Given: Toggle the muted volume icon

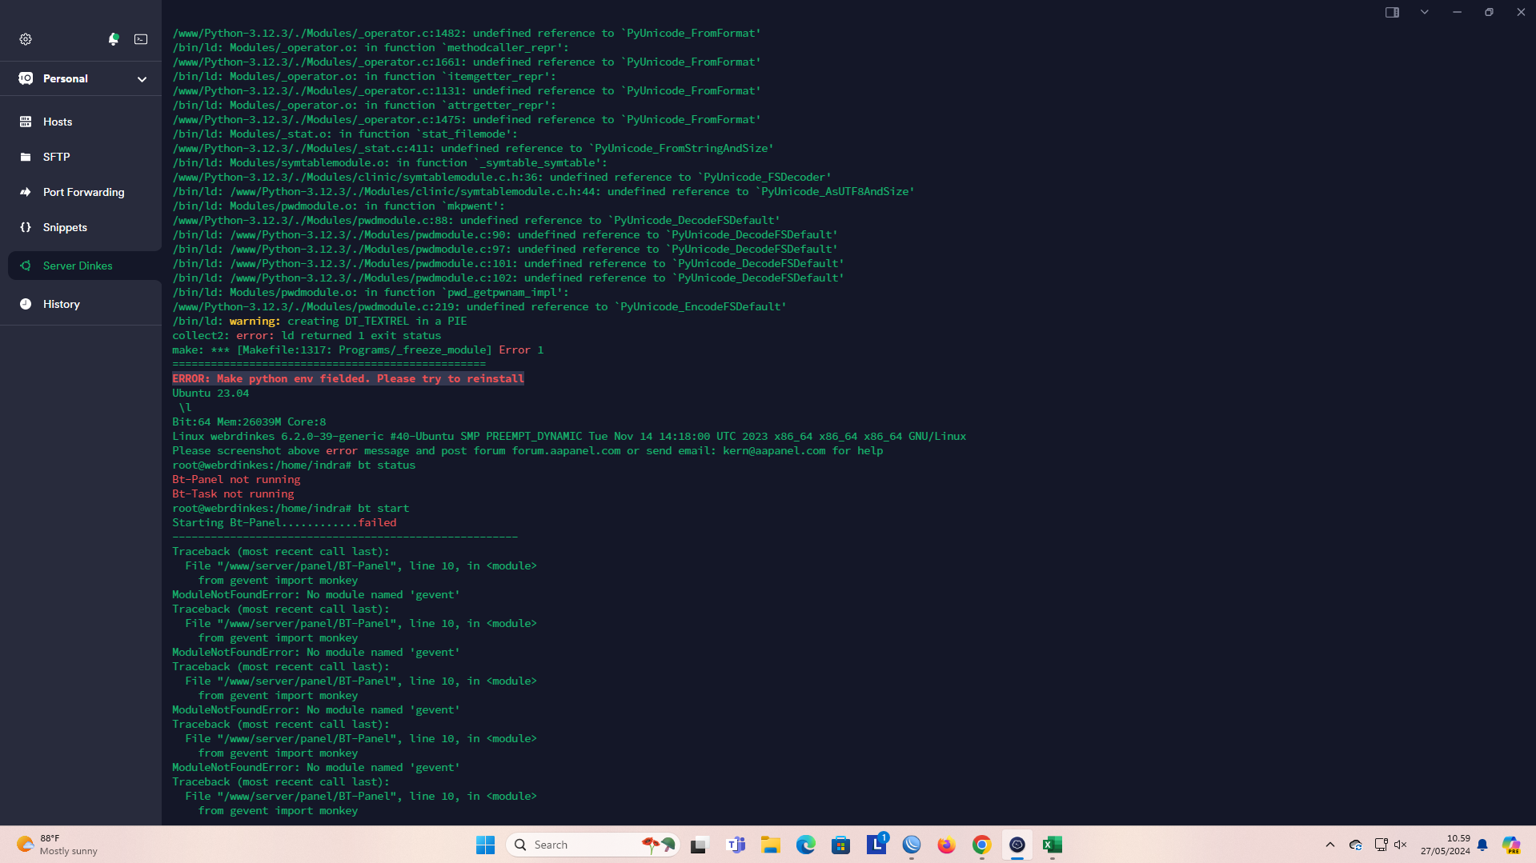Looking at the screenshot, I should click(1400, 845).
